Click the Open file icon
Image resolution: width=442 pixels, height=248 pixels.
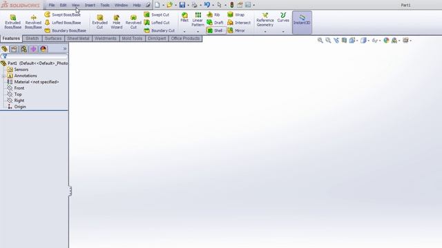tap(169, 5)
